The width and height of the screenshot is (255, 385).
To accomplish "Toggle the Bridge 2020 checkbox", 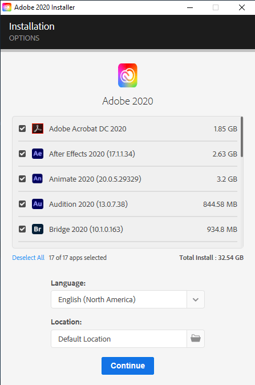I will click(x=22, y=229).
